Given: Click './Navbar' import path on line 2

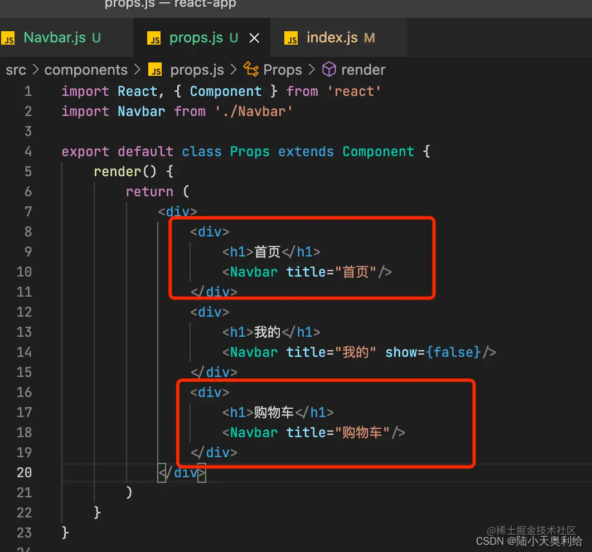Looking at the screenshot, I should 254,112.
